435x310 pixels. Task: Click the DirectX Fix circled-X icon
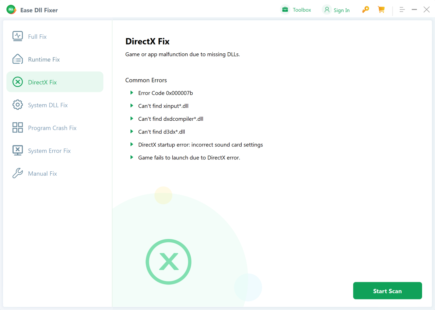17,82
